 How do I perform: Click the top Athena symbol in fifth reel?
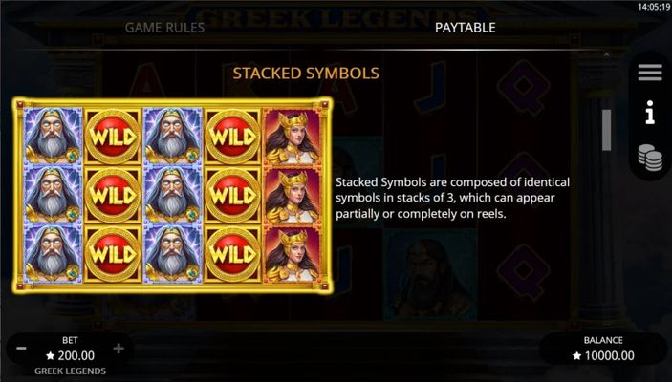[293, 137]
